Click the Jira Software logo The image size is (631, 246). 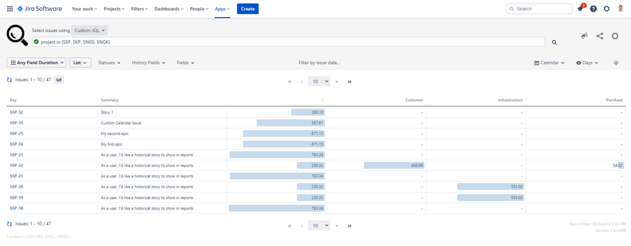pos(40,9)
